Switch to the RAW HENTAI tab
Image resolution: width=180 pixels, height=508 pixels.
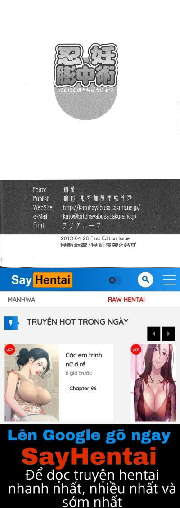coord(126,300)
